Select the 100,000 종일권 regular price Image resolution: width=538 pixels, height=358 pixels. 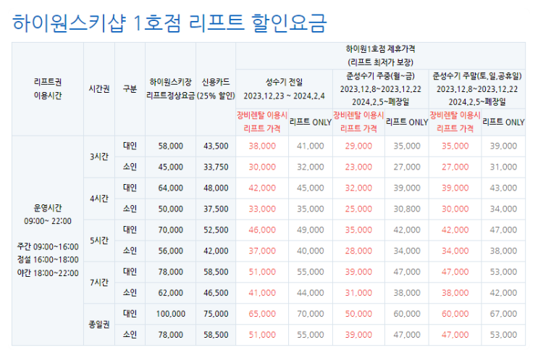(x=171, y=314)
